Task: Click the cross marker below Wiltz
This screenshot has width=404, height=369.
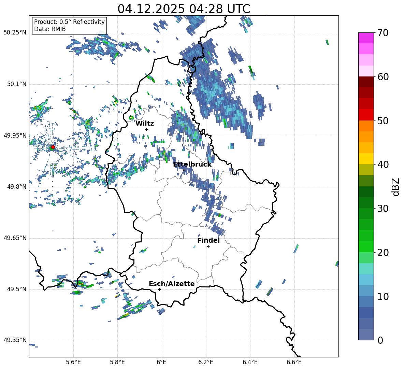Action: [147, 129]
